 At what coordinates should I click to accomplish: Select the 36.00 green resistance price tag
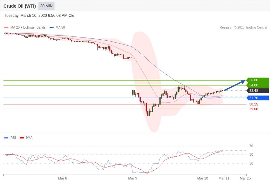coord(257,80)
